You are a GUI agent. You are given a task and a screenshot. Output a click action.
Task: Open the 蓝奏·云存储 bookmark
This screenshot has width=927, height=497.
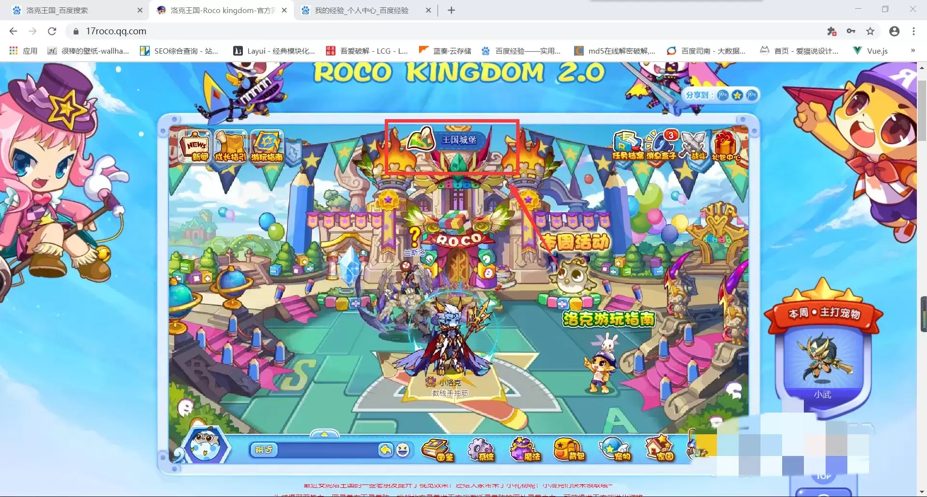tap(445, 51)
